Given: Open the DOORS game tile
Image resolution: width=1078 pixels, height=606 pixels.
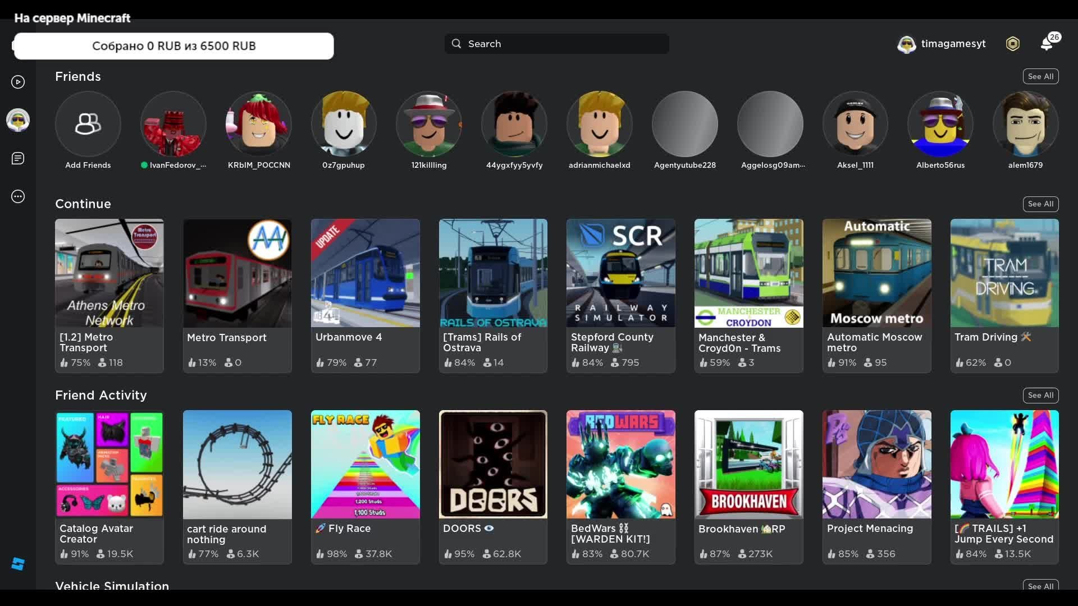Looking at the screenshot, I should (492, 465).
